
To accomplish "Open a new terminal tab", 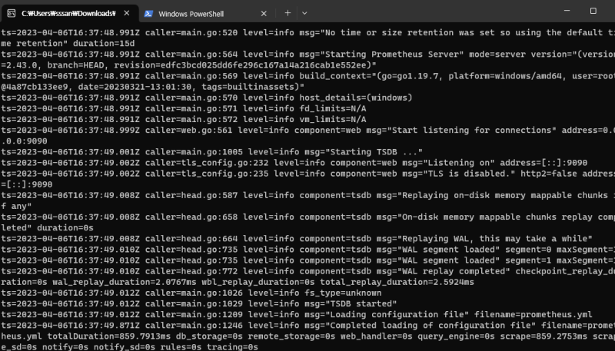I will click(x=288, y=13).
